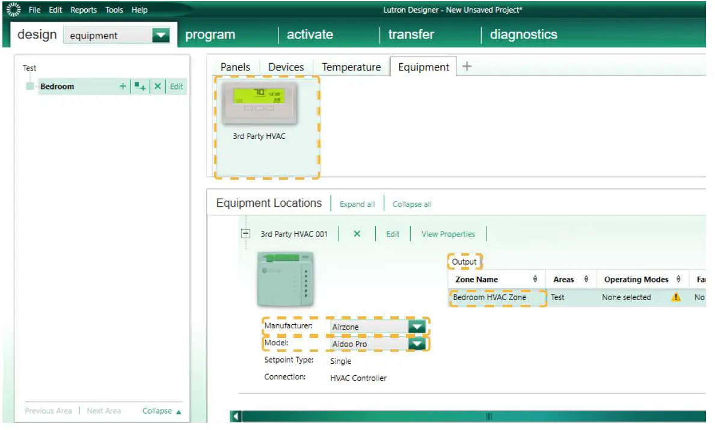
Task: Delete 3rd Party HVAC 001 with the X icon
Action: pos(355,234)
